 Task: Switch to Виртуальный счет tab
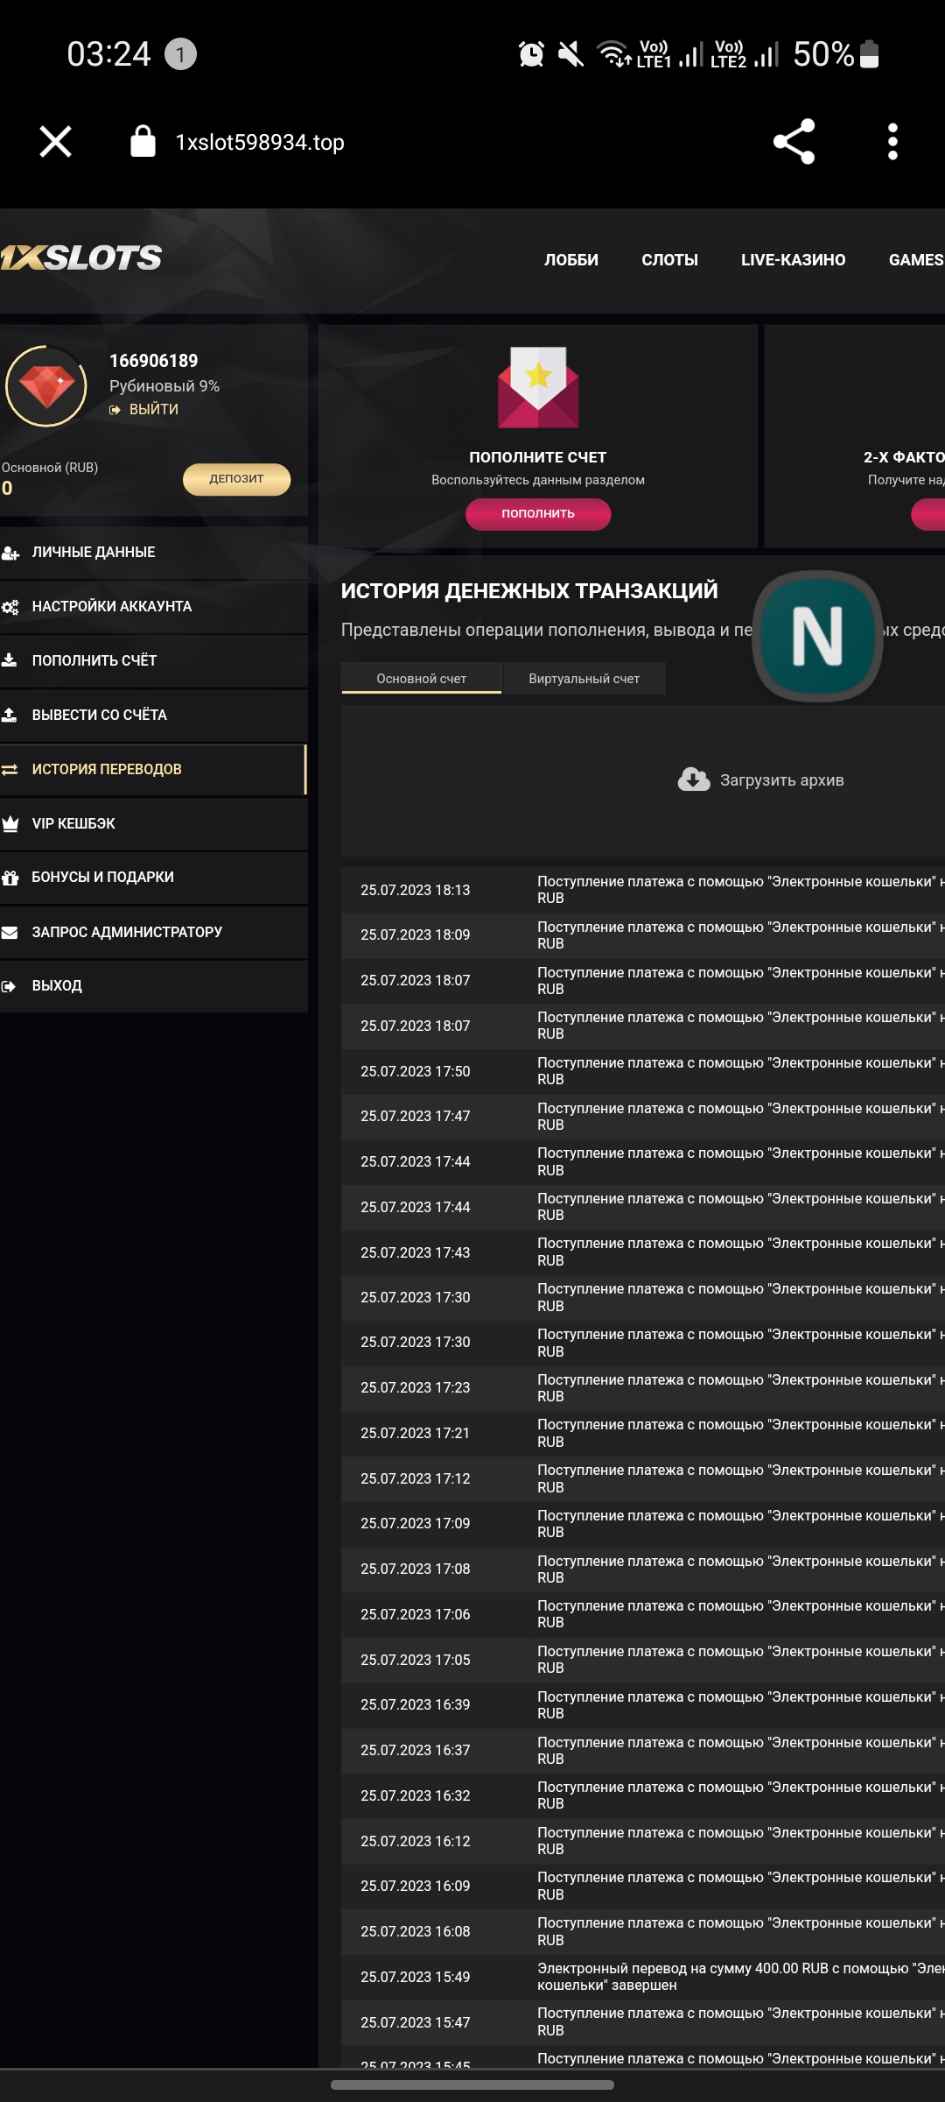pyautogui.click(x=584, y=679)
